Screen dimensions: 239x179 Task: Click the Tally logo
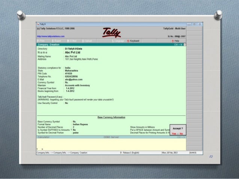coord(111,33)
